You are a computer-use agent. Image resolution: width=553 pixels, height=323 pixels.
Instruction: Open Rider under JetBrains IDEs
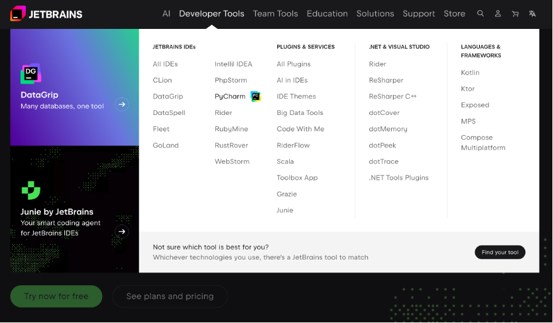coord(223,112)
